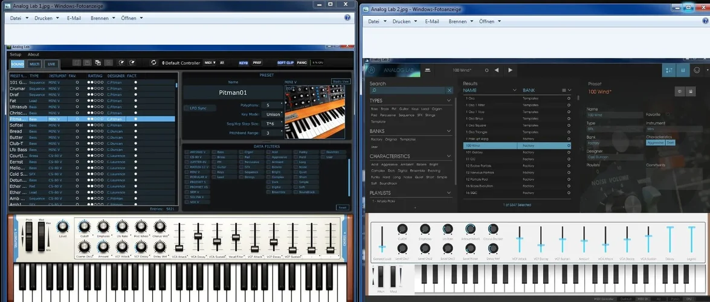Viewport: 710px width, 302px height.
Task: Check the ARP2600 V data filter
Action: point(187,152)
